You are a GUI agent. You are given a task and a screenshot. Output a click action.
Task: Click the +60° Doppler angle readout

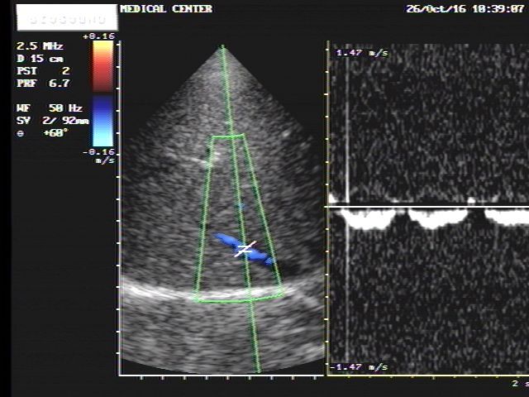tap(46, 132)
